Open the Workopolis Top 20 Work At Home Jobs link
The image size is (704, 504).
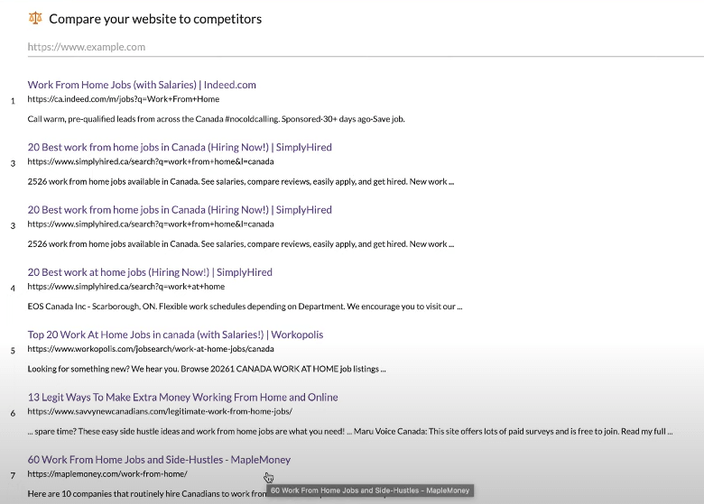(x=175, y=334)
